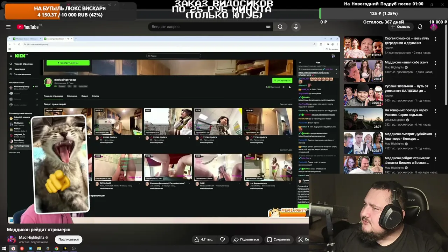448x252 pixels.
Task: Click the Kick share icon beside viewers
Action: (x=283, y=87)
